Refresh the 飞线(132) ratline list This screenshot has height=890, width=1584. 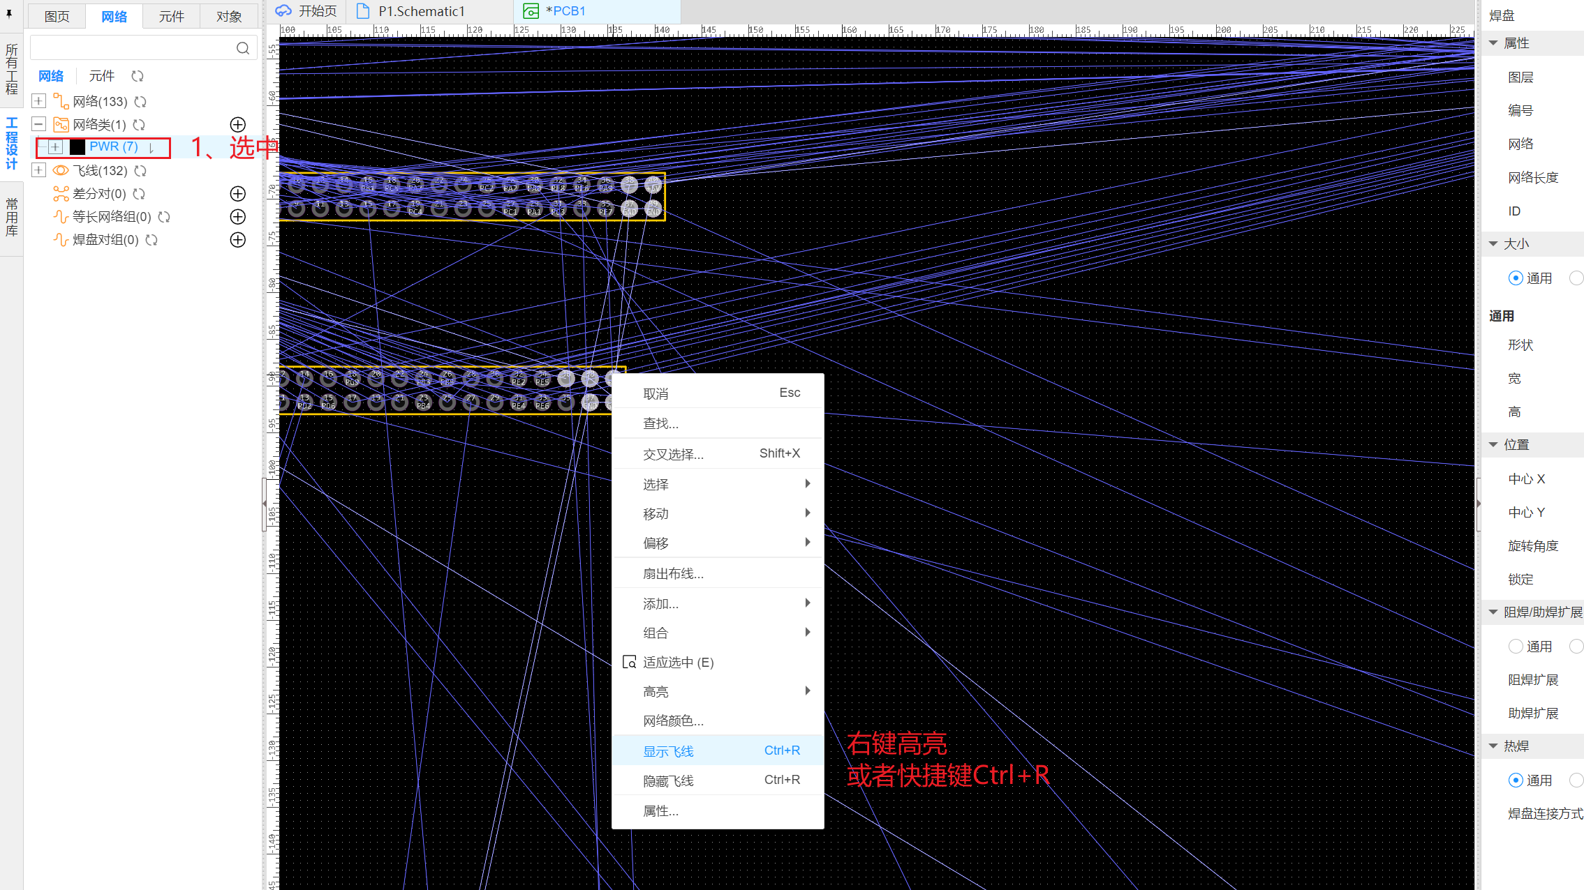(x=140, y=171)
